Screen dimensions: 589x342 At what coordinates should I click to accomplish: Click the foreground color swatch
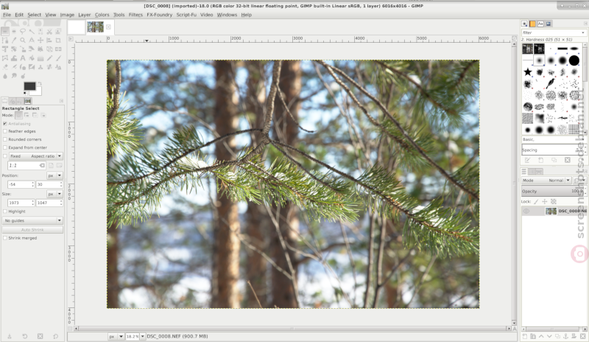(x=28, y=85)
